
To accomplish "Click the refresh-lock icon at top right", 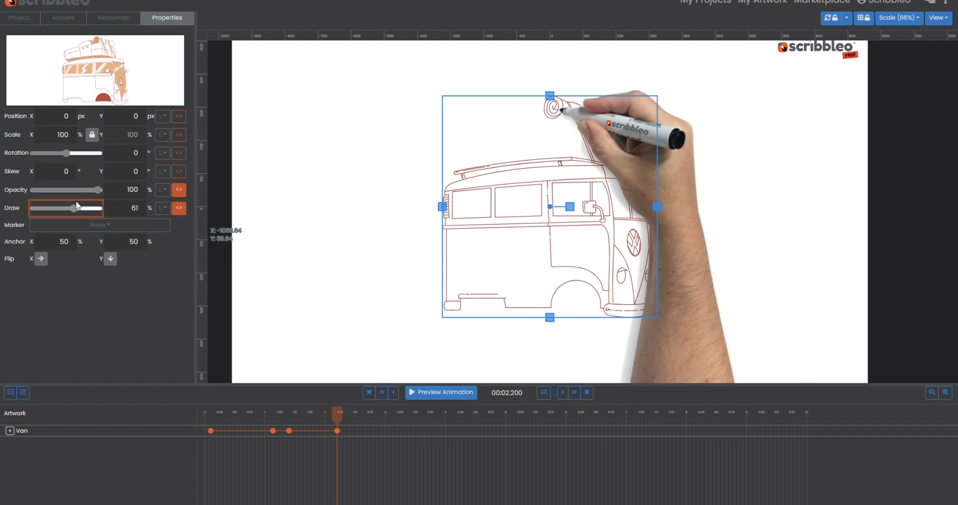I will [x=832, y=18].
